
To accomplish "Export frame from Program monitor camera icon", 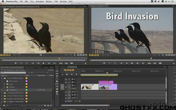I will pos(160,63).
